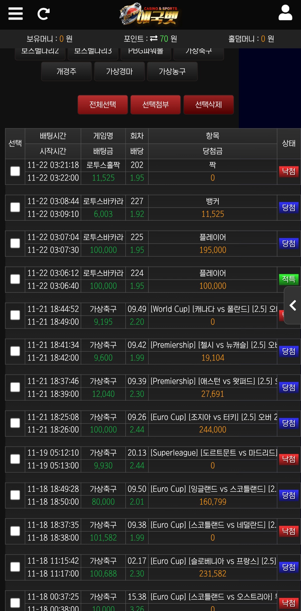
Task: Check the box for round 202 bet
Action: [x=15, y=171]
